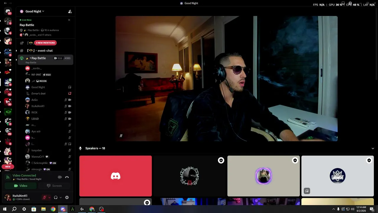Open Video Connected connection info
378x213 pixels.
pyautogui.click(x=24, y=175)
